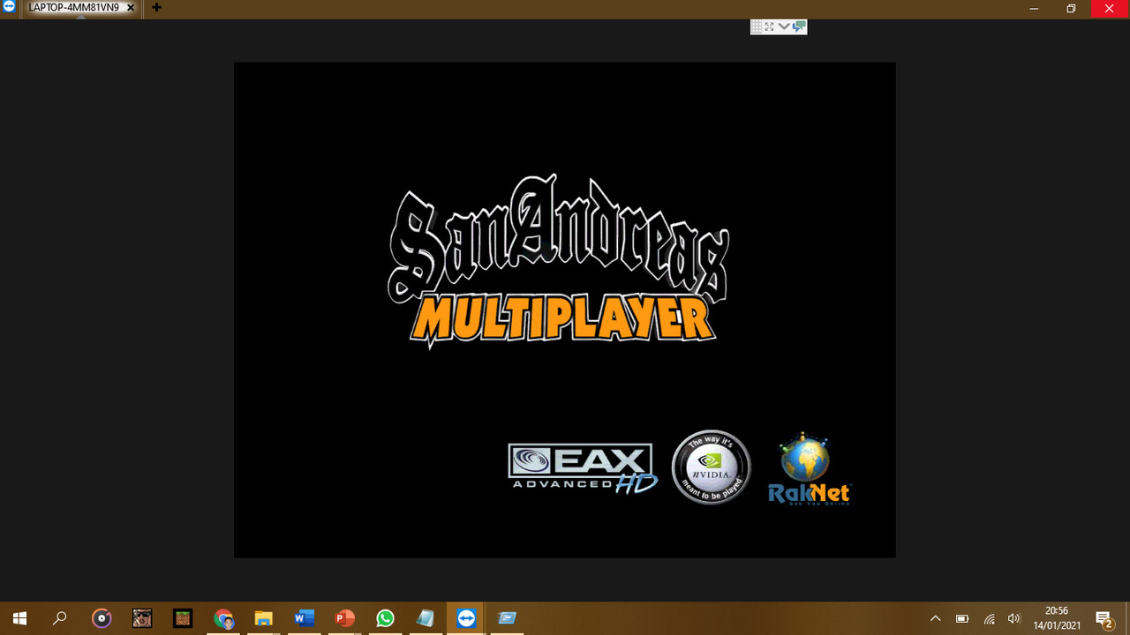Viewport: 1130px width, 635px height.
Task: Open Microsoft Word from taskbar
Action: click(x=305, y=618)
